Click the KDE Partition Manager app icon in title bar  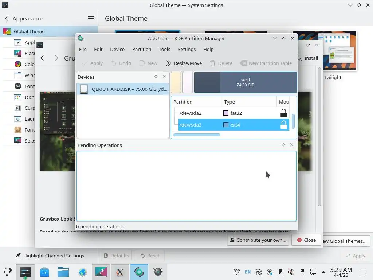click(x=81, y=38)
